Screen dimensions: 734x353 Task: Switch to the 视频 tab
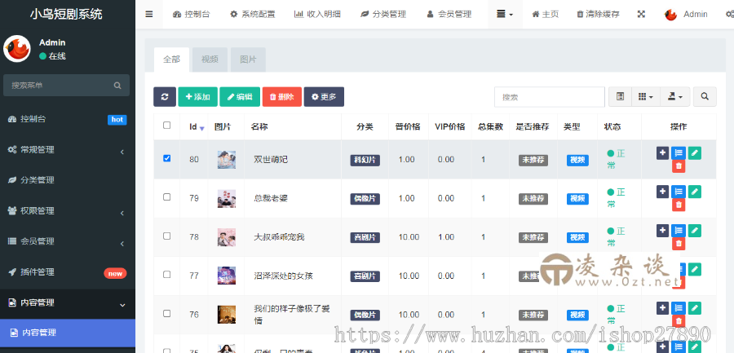pos(210,60)
